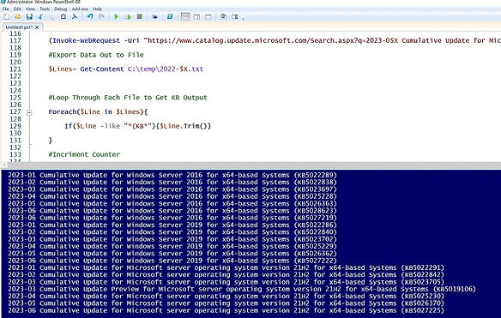The image size is (501, 318).
Task: Click console line ending with KB5028623
Action: (172, 210)
